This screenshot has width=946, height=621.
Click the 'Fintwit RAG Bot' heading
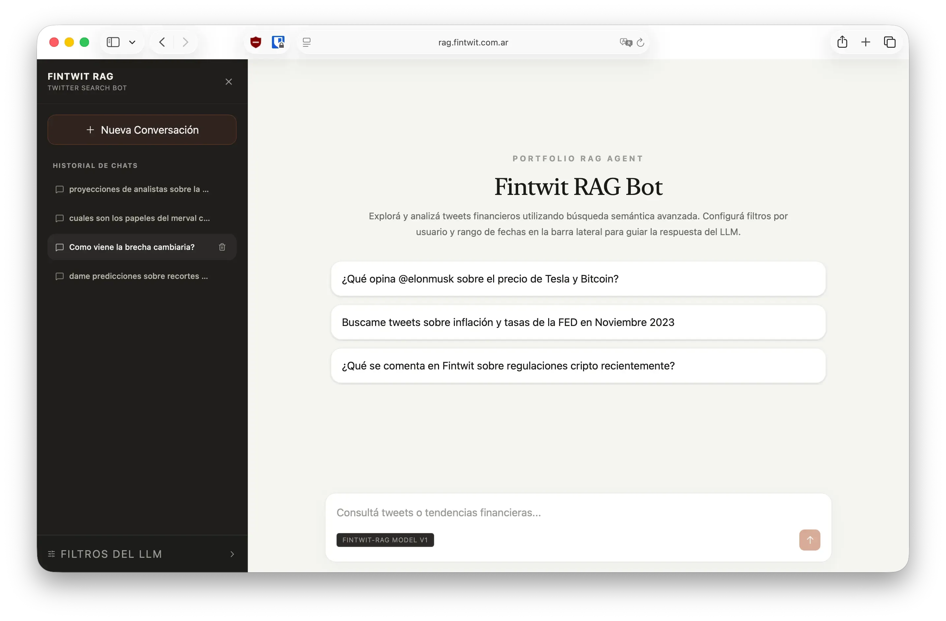tap(578, 187)
